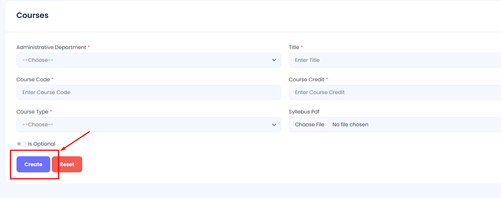Click the Administrative Department chevron arrow
This screenshot has width=501, height=198.
pos(274,60)
